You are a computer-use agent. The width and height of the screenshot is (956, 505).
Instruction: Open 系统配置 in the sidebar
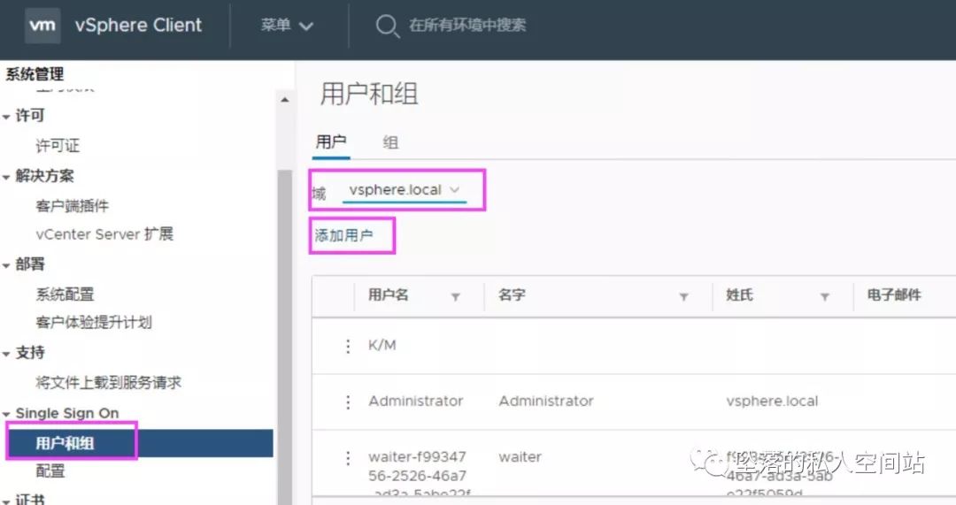pos(65,295)
